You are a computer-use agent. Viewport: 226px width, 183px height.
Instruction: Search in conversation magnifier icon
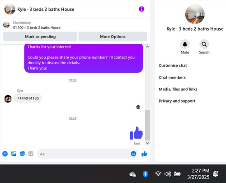204,44
